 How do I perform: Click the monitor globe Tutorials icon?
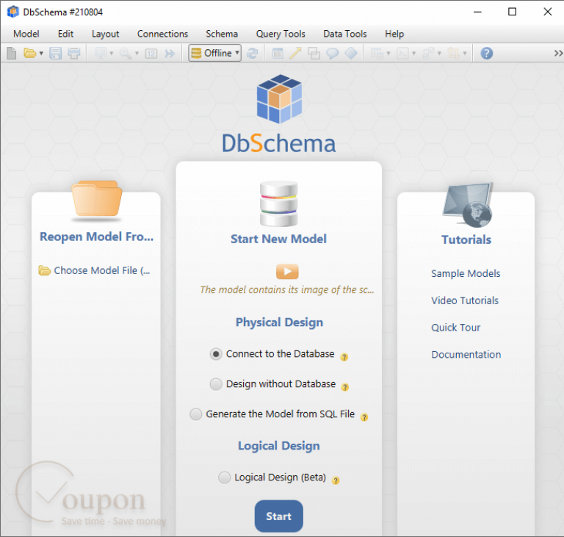[467, 205]
